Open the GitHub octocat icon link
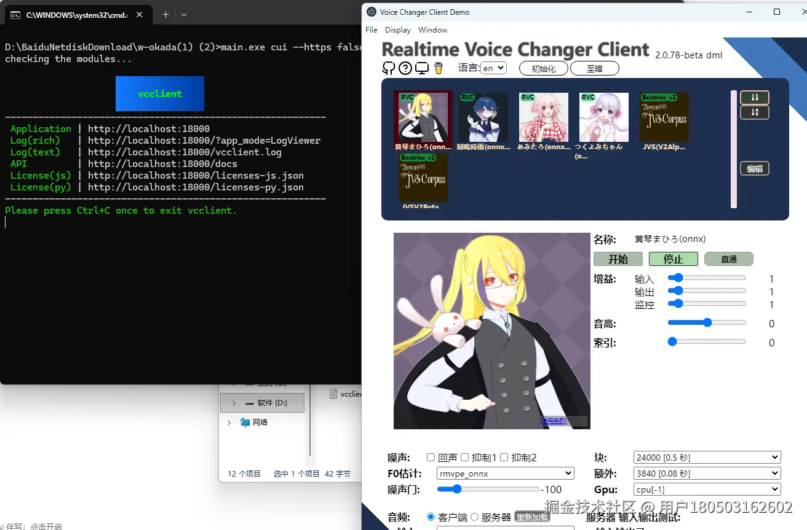The width and height of the screenshot is (807, 530). click(389, 68)
